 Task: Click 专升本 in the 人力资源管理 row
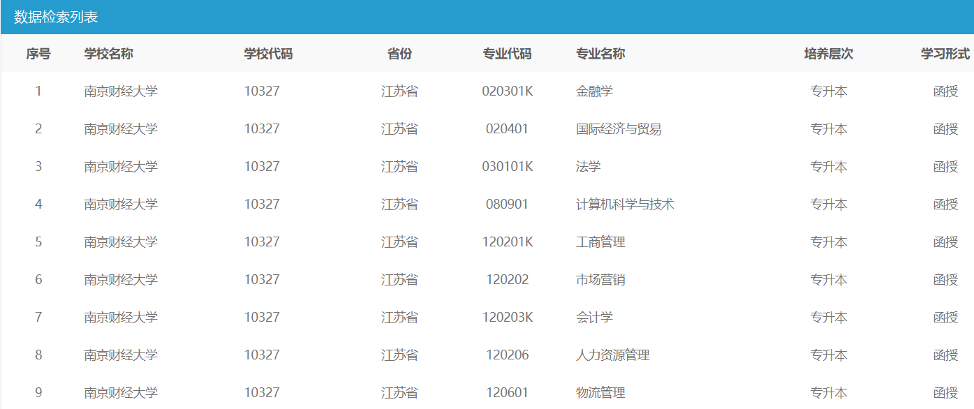(829, 355)
